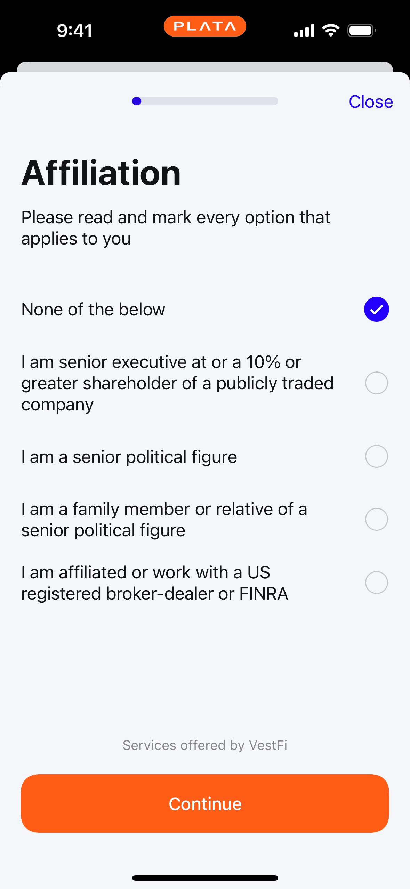Select family member of political figure checkbox
This screenshot has height=889, width=410.
[x=376, y=519]
